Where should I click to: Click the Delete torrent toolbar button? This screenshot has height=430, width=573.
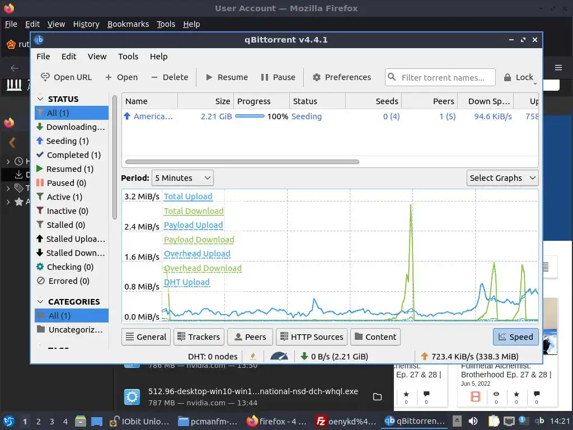coord(170,77)
